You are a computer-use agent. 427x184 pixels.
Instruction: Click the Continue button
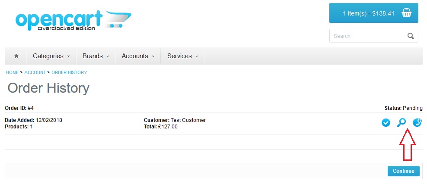[x=404, y=171]
